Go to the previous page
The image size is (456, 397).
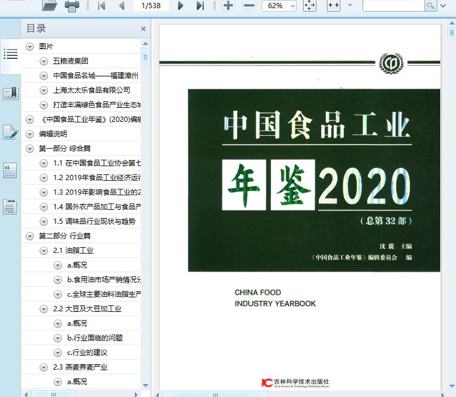121,5
